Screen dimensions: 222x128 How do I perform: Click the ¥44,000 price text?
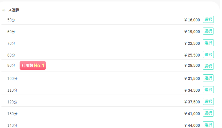[192, 125]
